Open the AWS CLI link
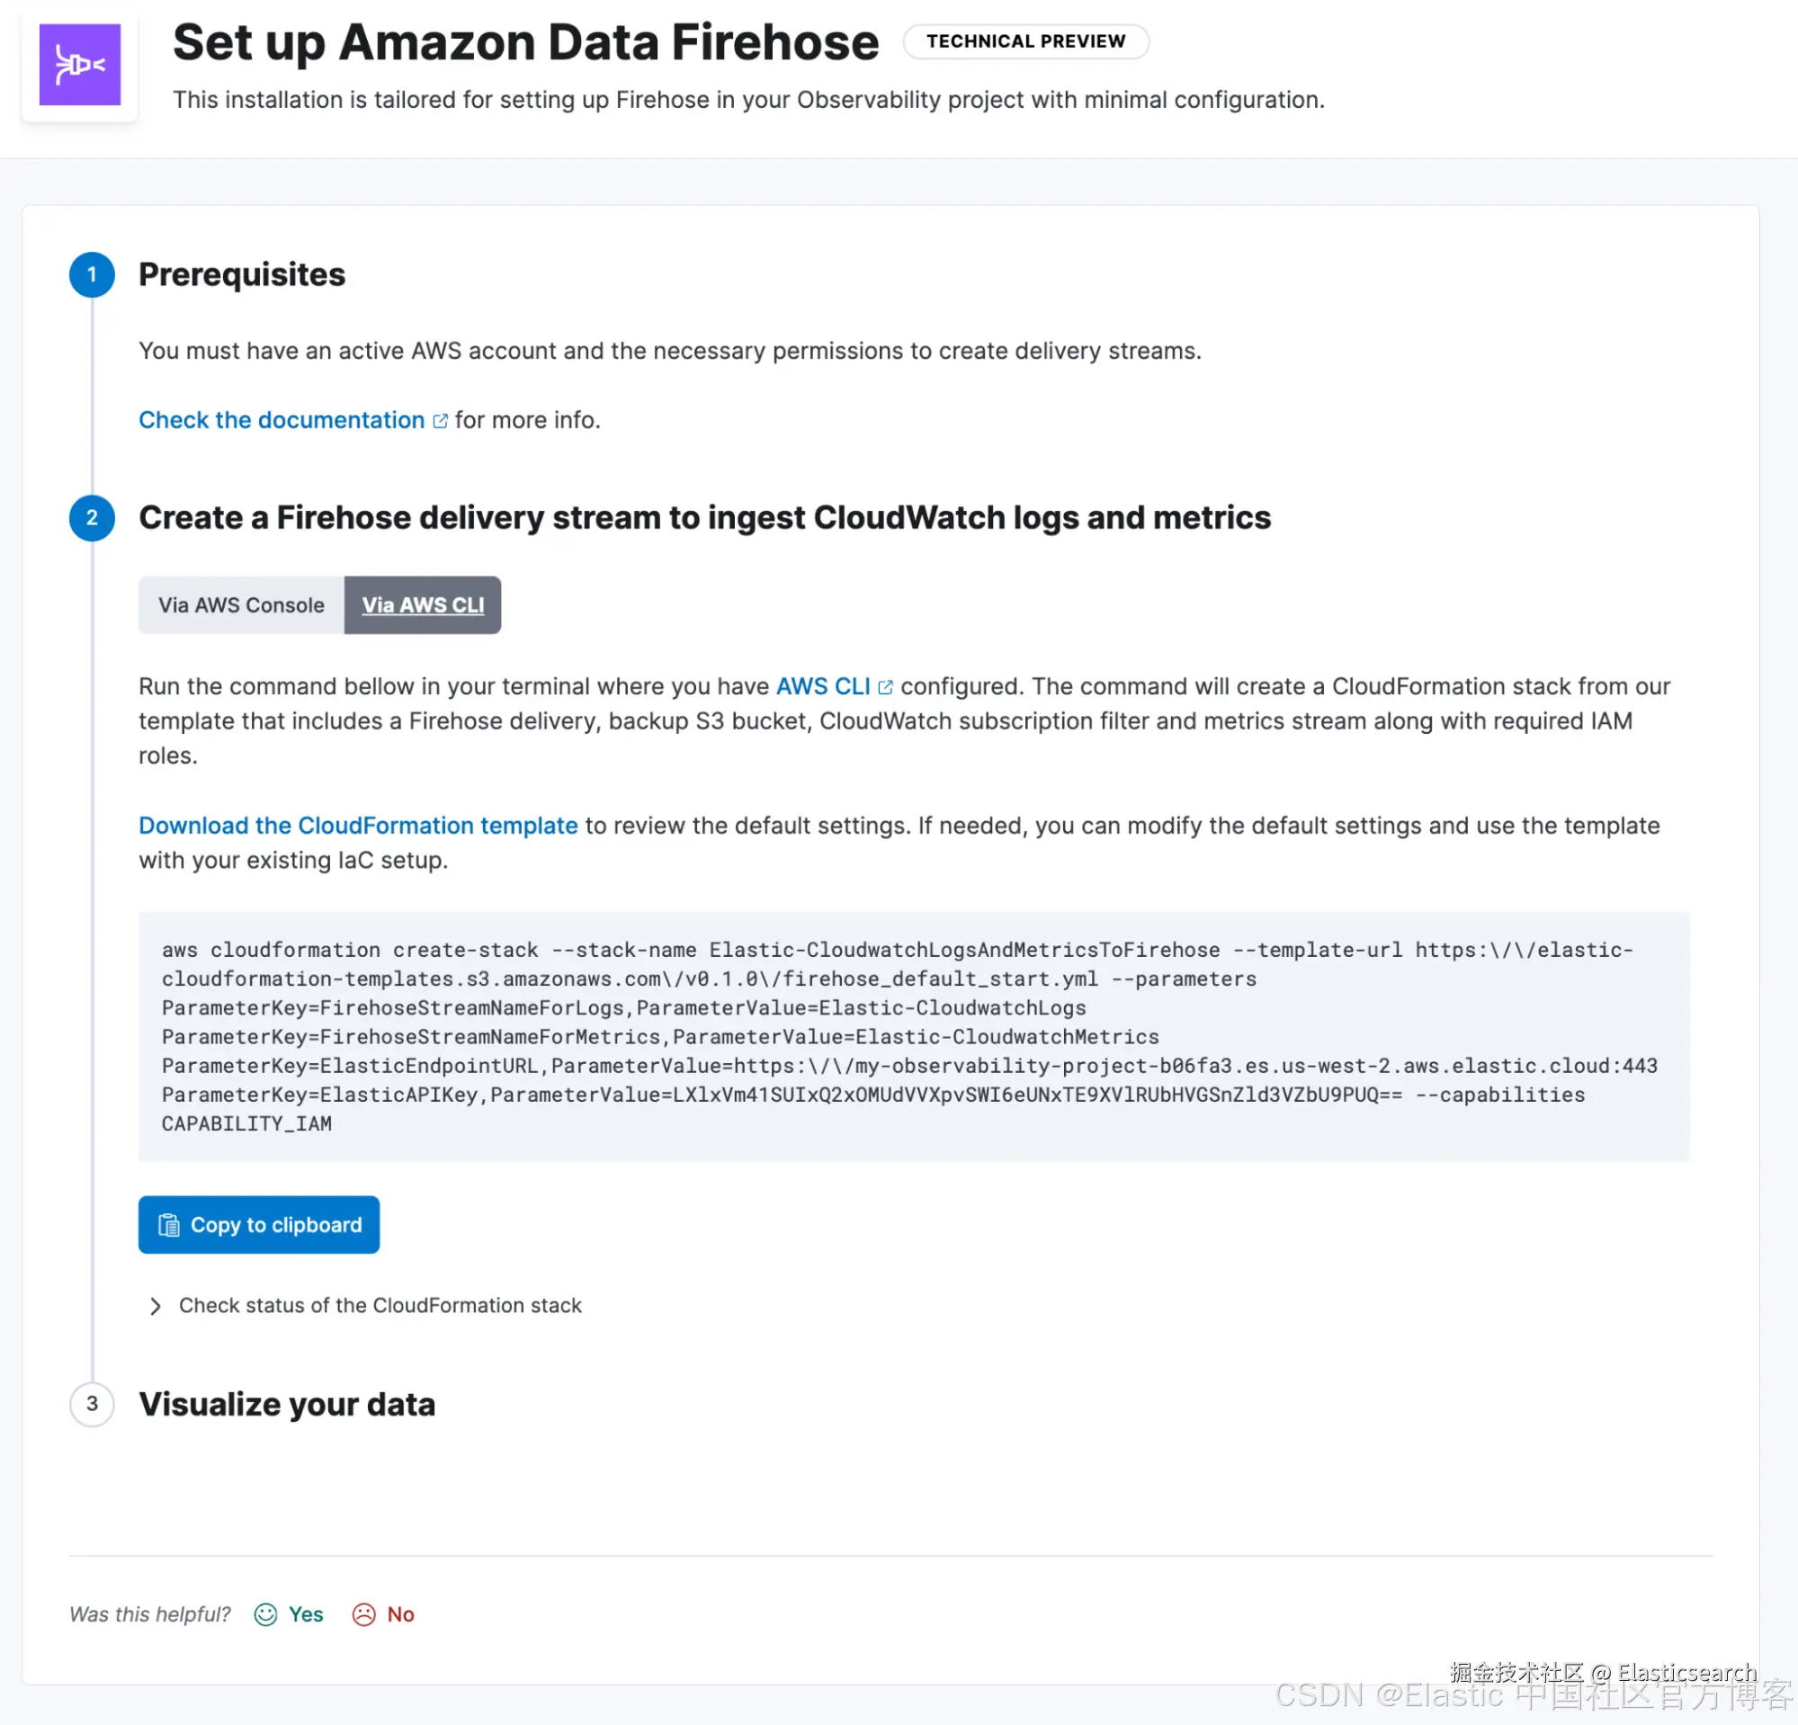Screen dimensions: 1798x1725 coord(823,687)
